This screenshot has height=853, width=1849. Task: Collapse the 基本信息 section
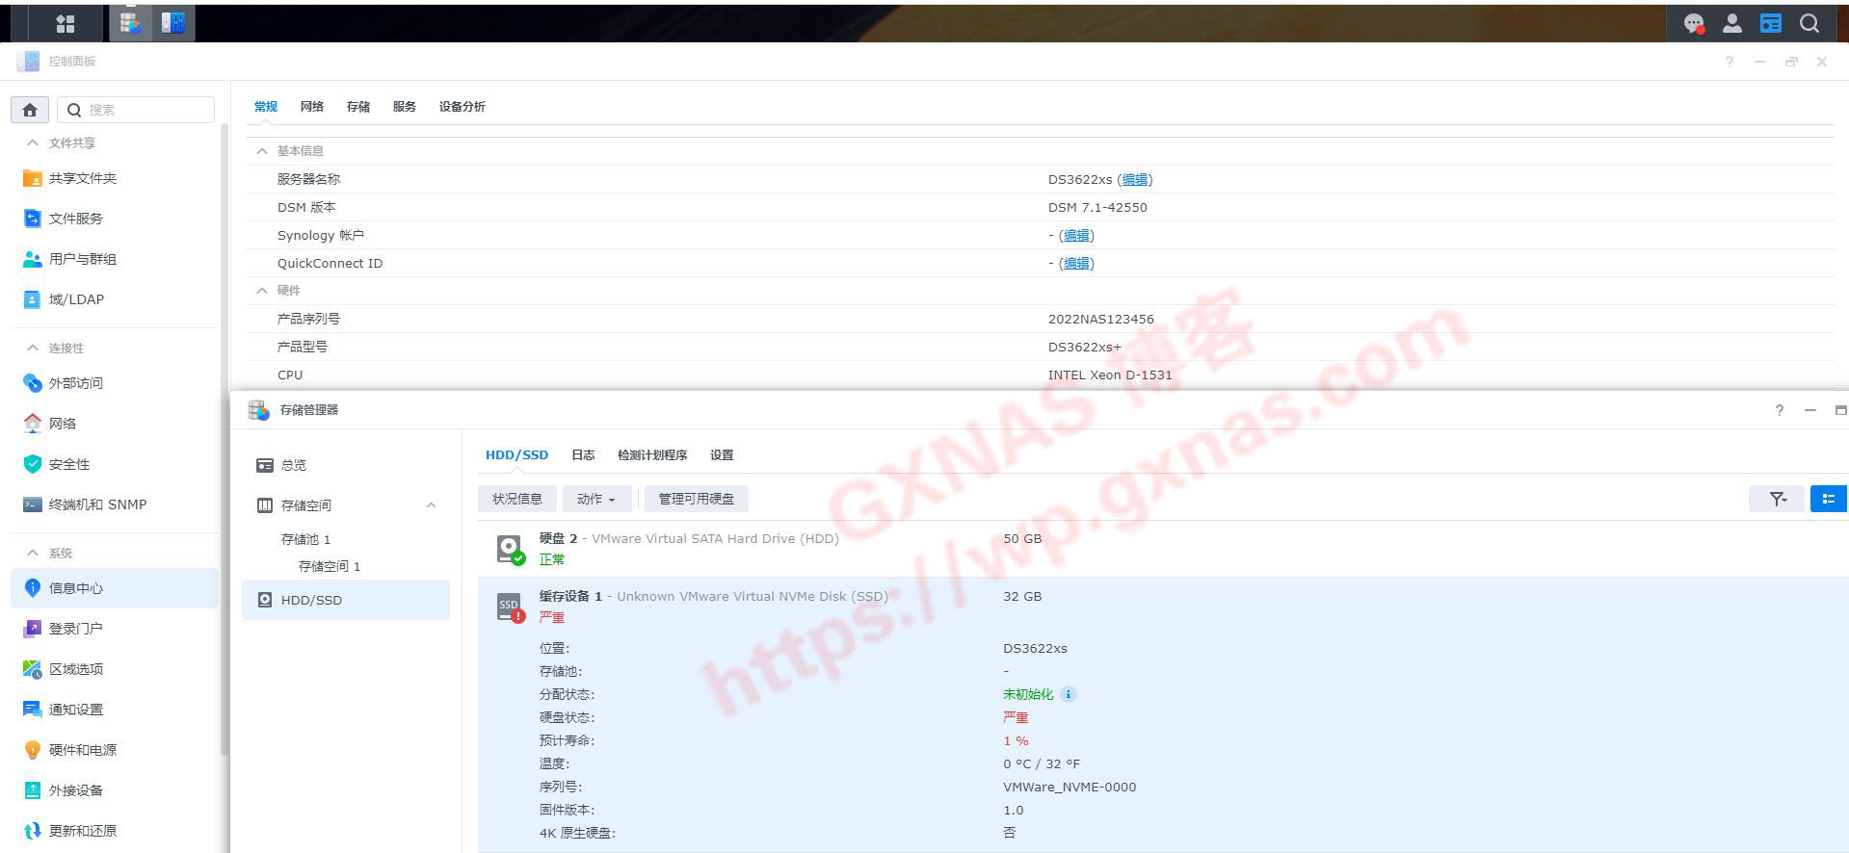(261, 151)
